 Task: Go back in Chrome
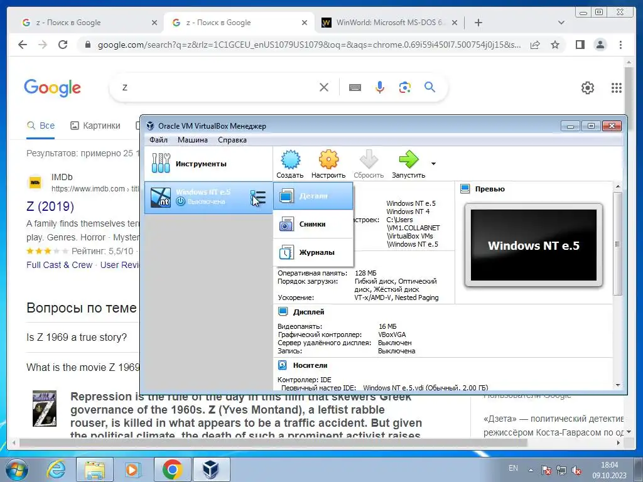pyautogui.click(x=23, y=45)
